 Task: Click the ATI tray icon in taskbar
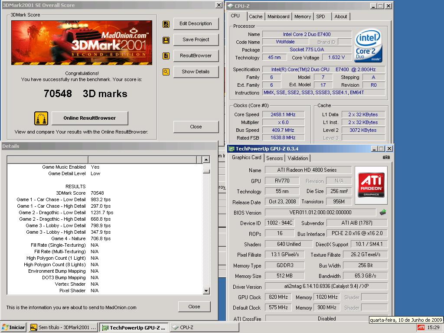point(421,327)
